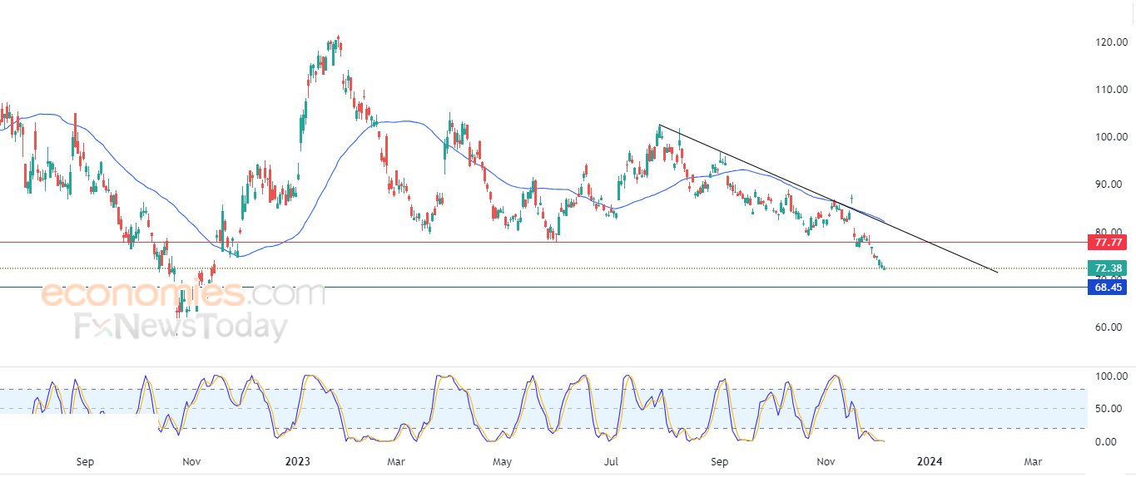Click the Jul label on time axis
Image resolution: width=1136 pixels, height=477 pixels.
click(612, 461)
